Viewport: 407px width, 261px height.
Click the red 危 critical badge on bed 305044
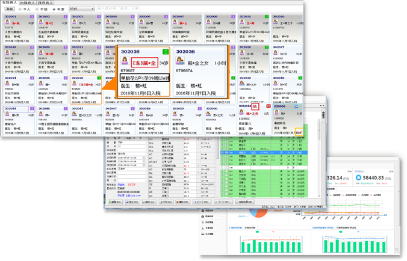255,105
